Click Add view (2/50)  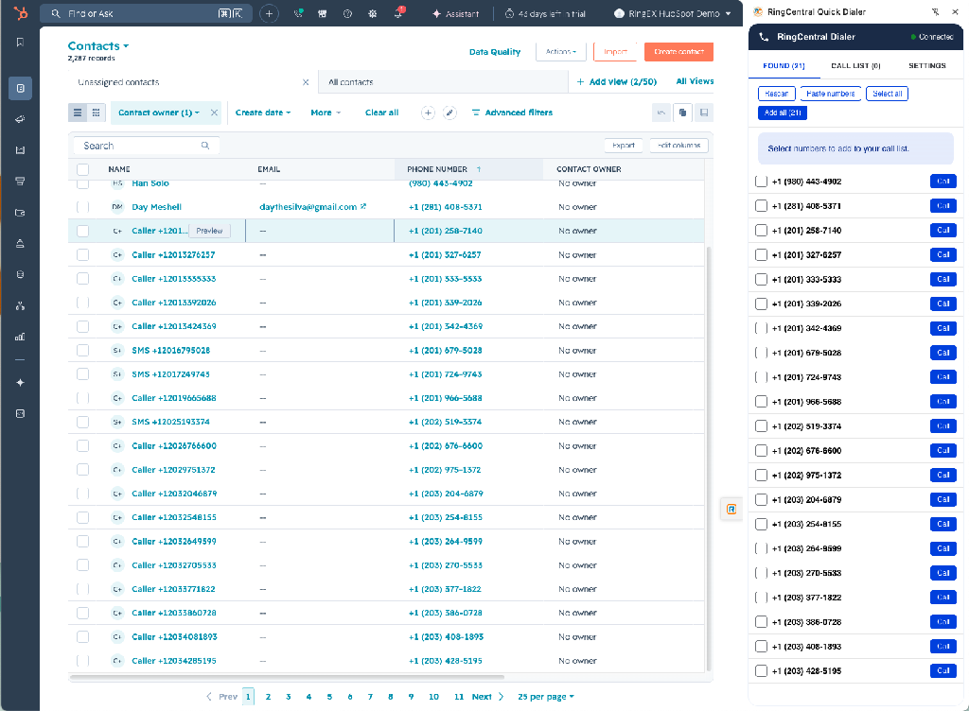[x=617, y=81]
